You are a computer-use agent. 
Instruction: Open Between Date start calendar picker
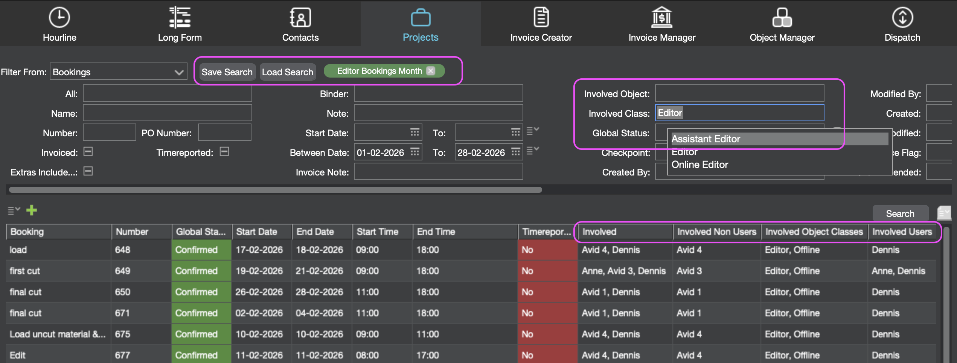(x=414, y=152)
